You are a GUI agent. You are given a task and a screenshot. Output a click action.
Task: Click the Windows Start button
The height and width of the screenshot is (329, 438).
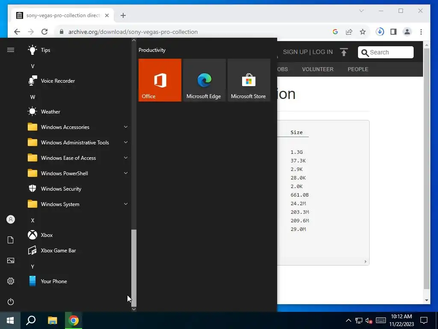click(10, 320)
